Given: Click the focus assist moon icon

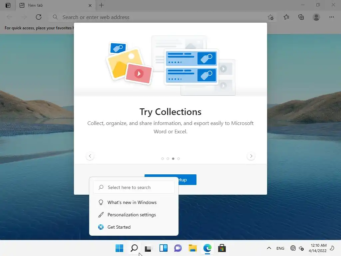Looking at the screenshot, I should click(332, 248).
